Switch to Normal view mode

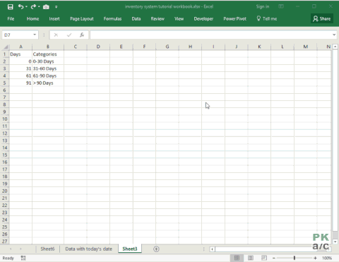click(237, 258)
